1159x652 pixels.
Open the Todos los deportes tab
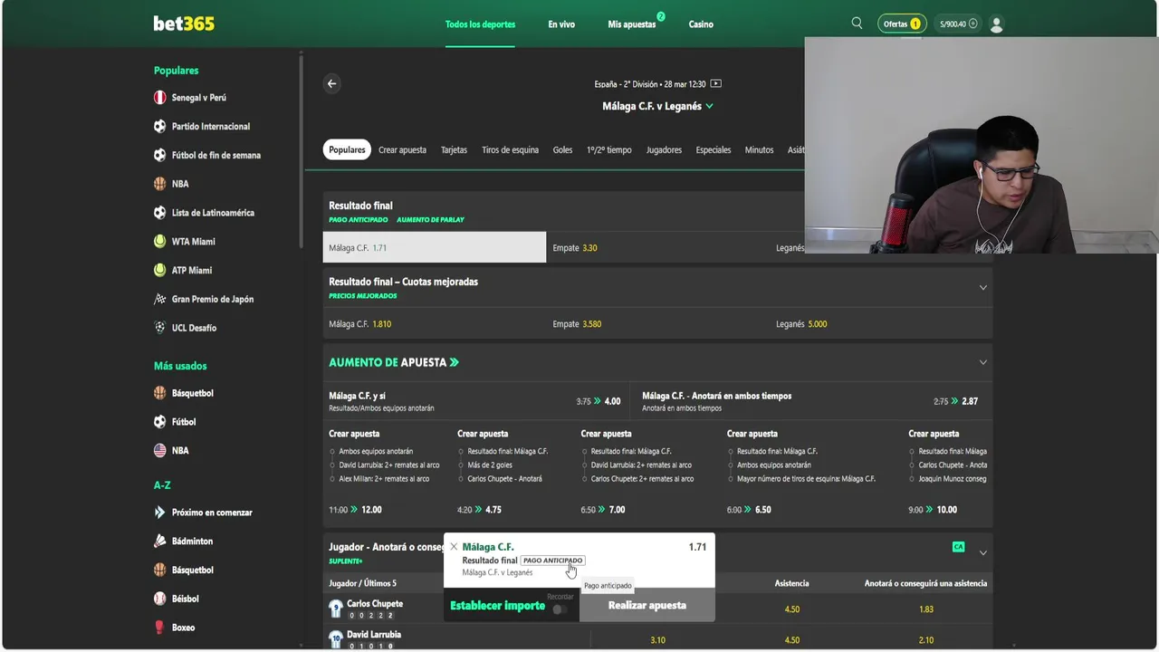coord(480,24)
